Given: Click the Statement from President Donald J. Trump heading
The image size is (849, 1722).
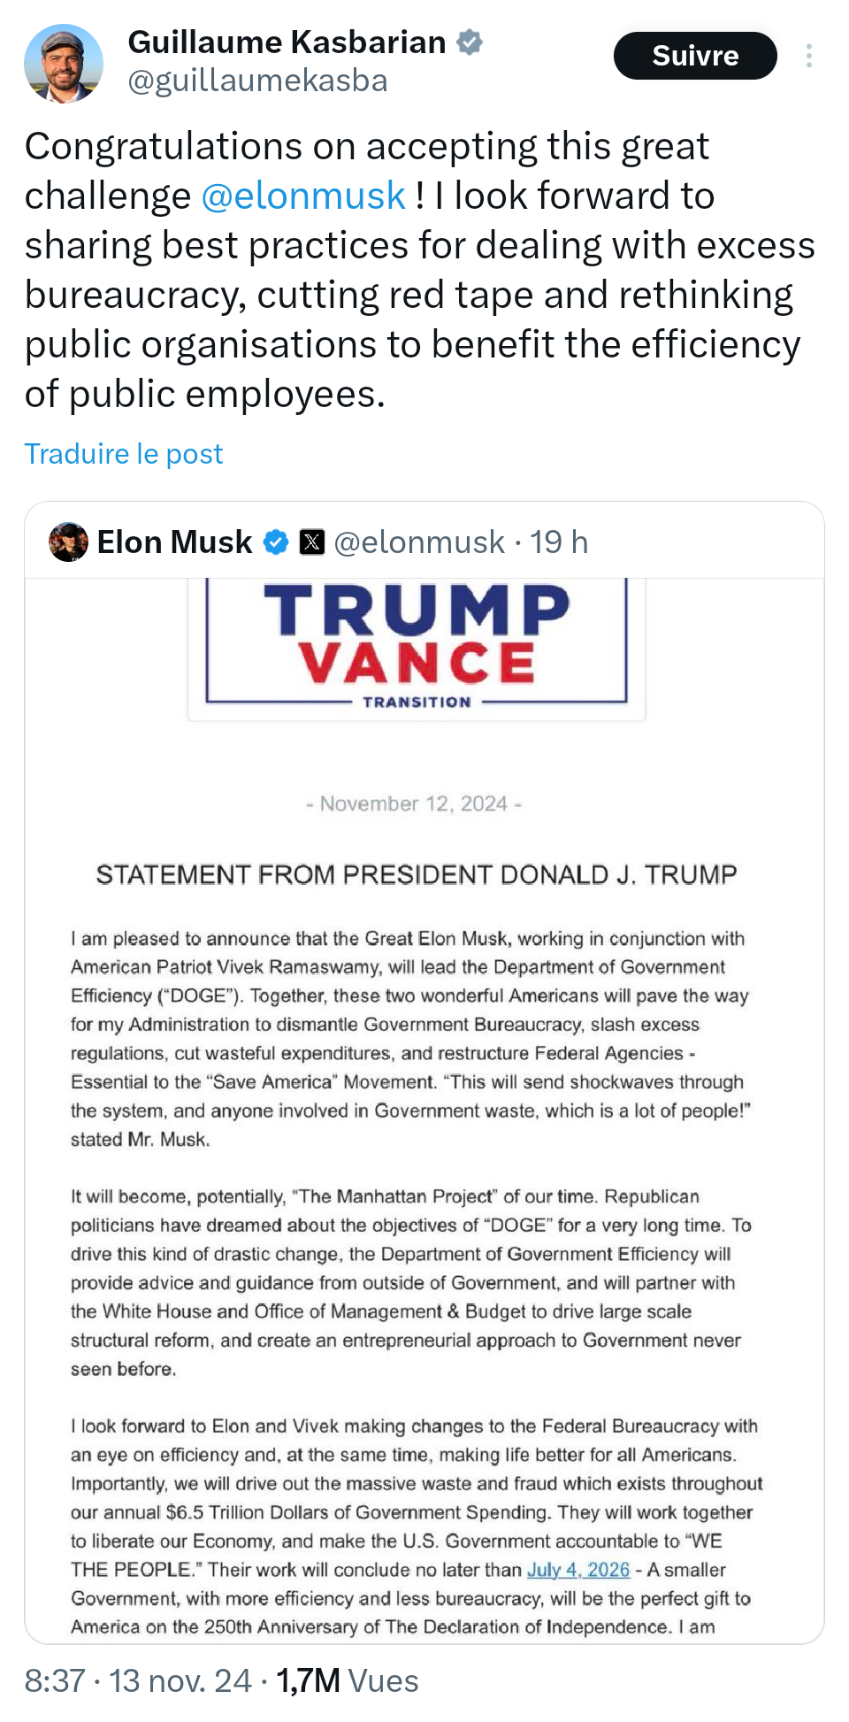Looking at the screenshot, I should (x=417, y=874).
